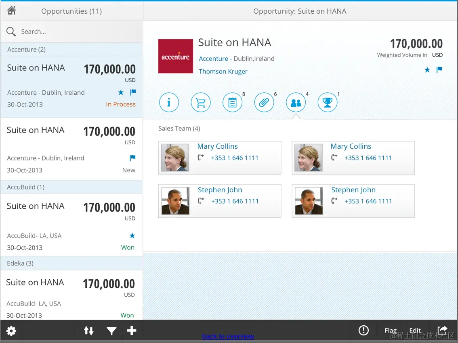
Task: Open the Competitors trophy tab
Action: [x=328, y=102]
